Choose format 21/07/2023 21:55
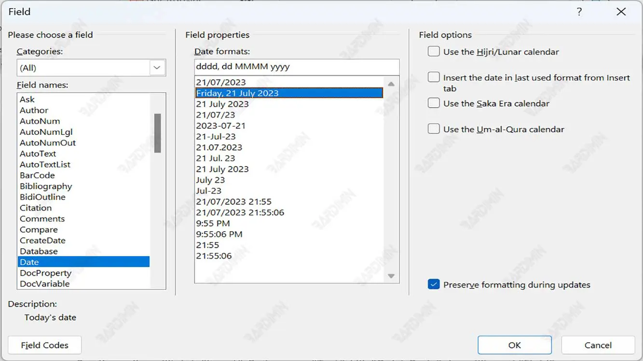This screenshot has width=643, height=361. [233, 202]
